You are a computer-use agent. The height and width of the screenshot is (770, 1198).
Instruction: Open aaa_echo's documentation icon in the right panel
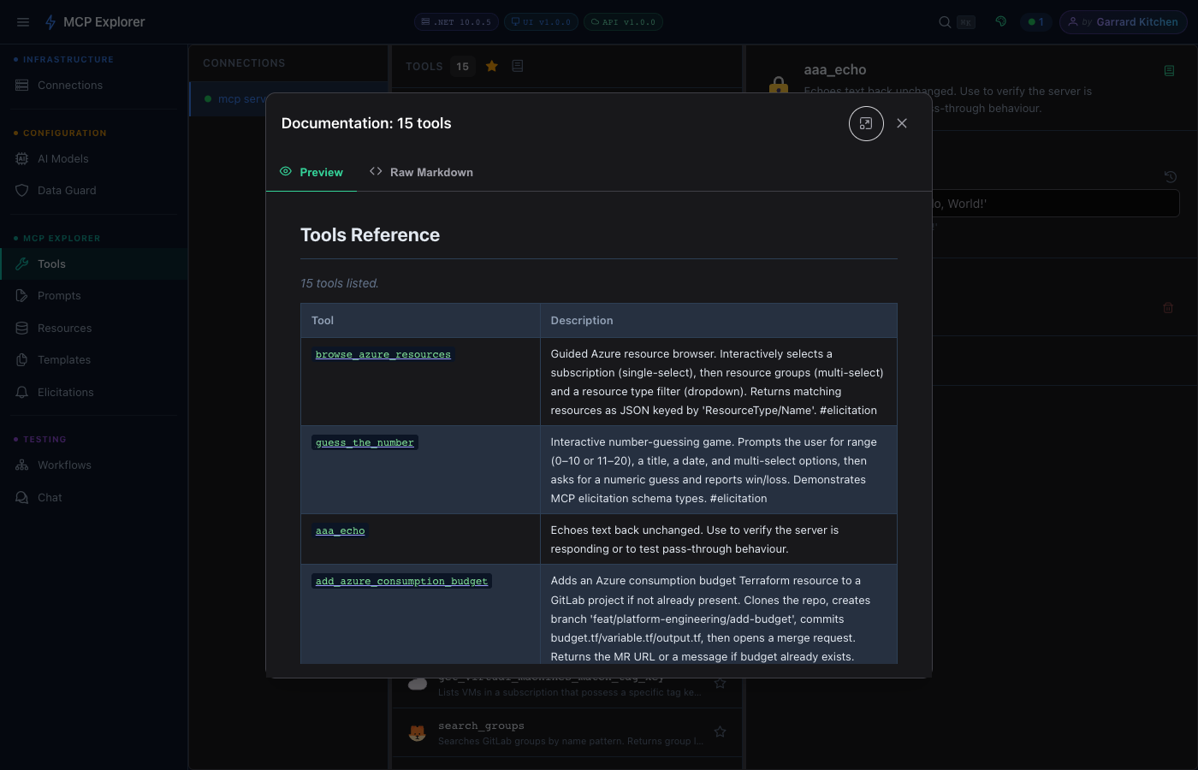click(1169, 71)
